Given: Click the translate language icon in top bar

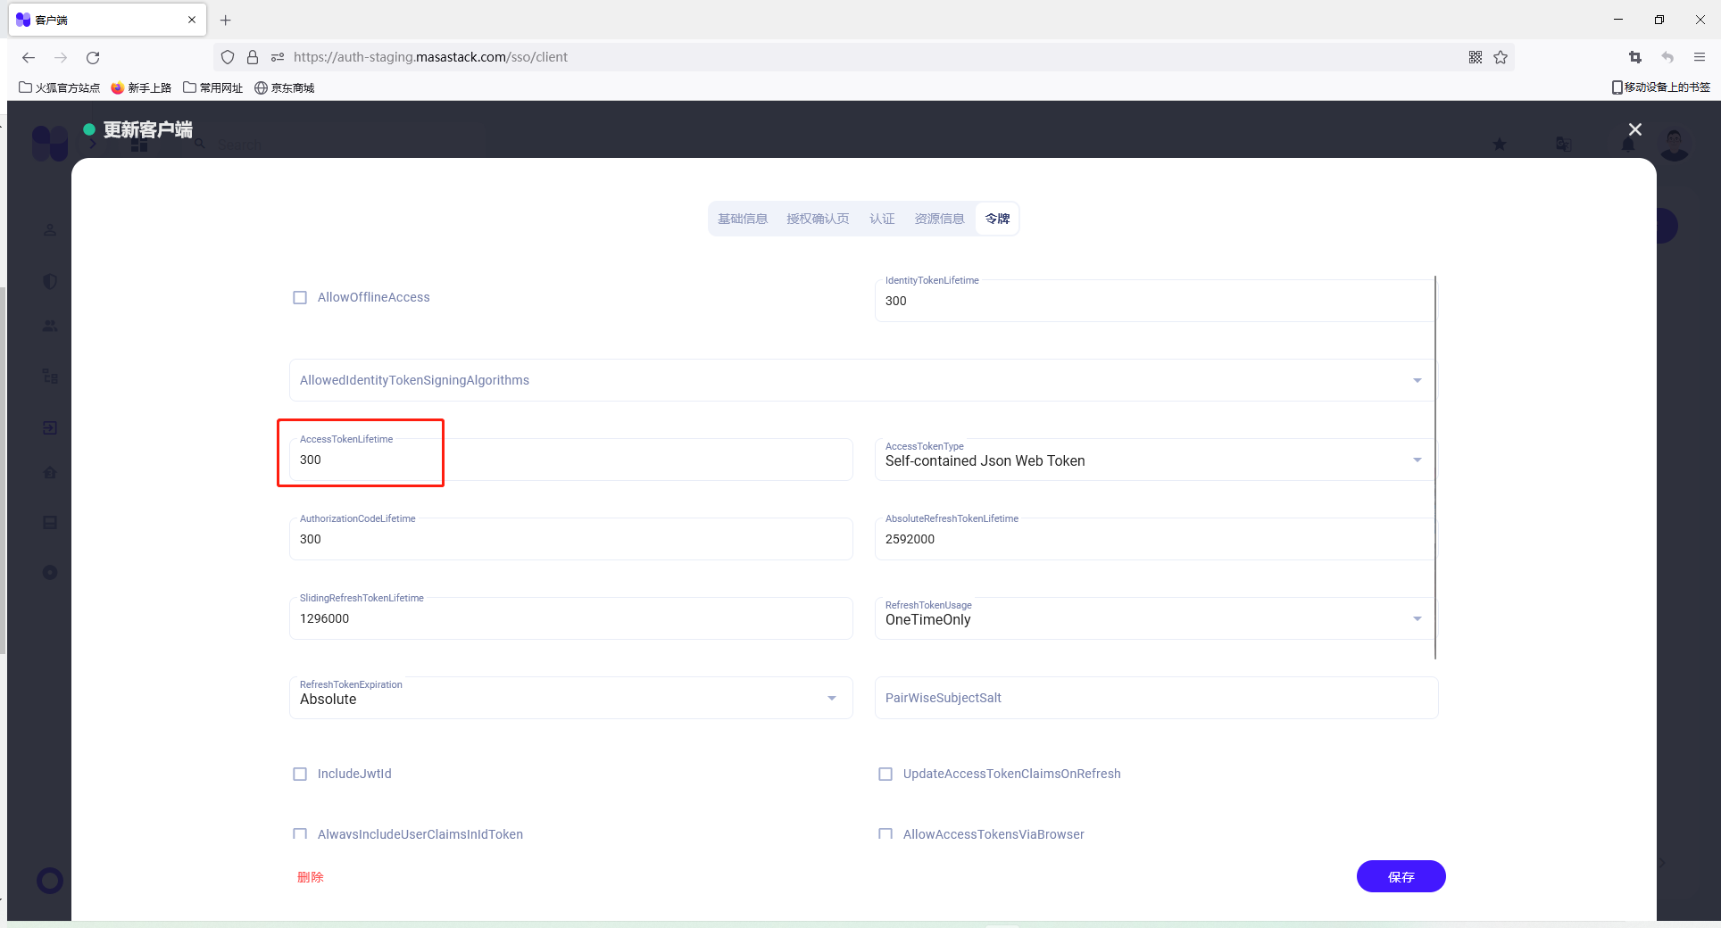Looking at the screenshot, I should (1563, 144).
